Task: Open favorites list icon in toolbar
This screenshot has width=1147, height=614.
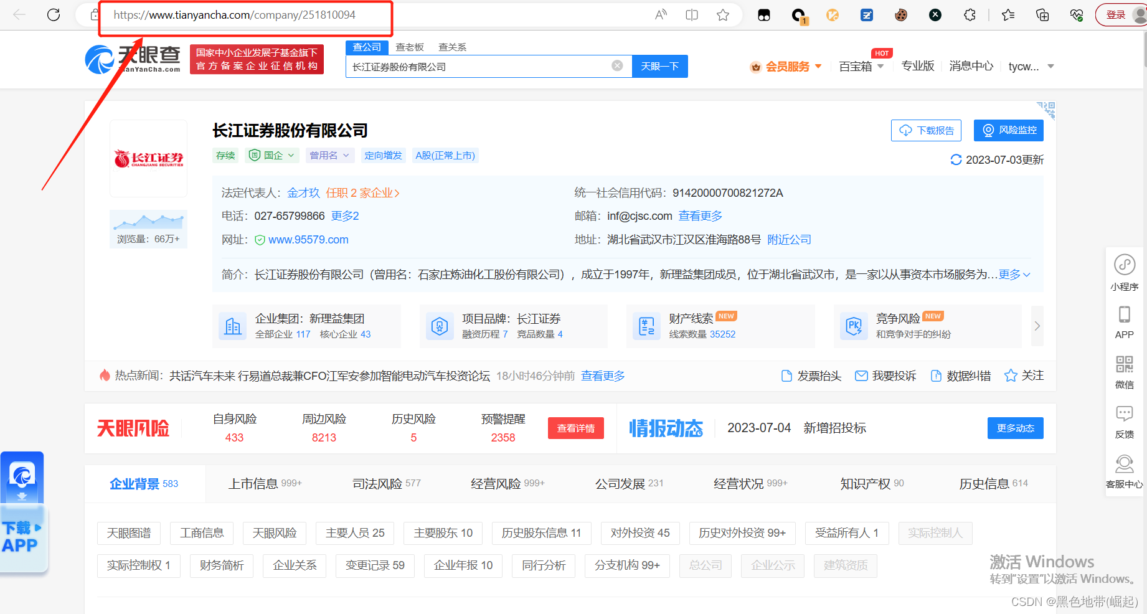Action: point(1008,15)
